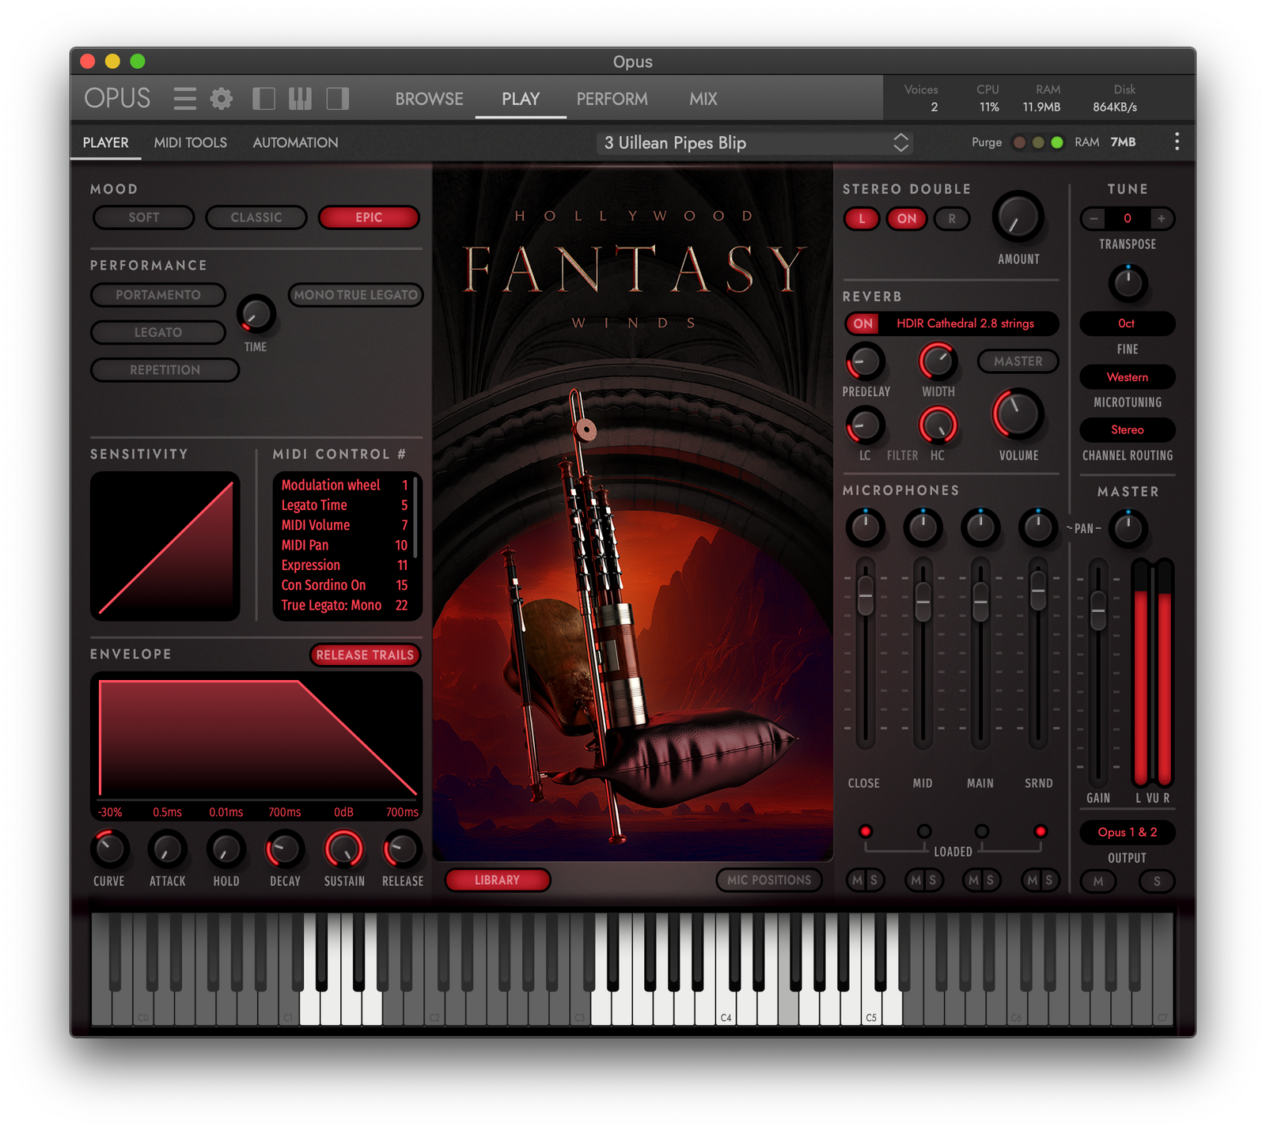Switch to the Browse tab

click(429, 99)
